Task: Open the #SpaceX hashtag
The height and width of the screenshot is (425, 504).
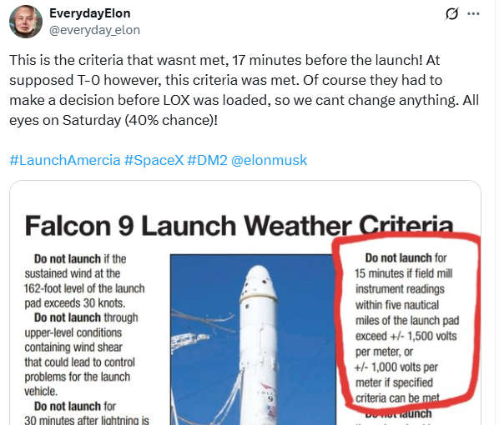Action: [x=155, y=160]
